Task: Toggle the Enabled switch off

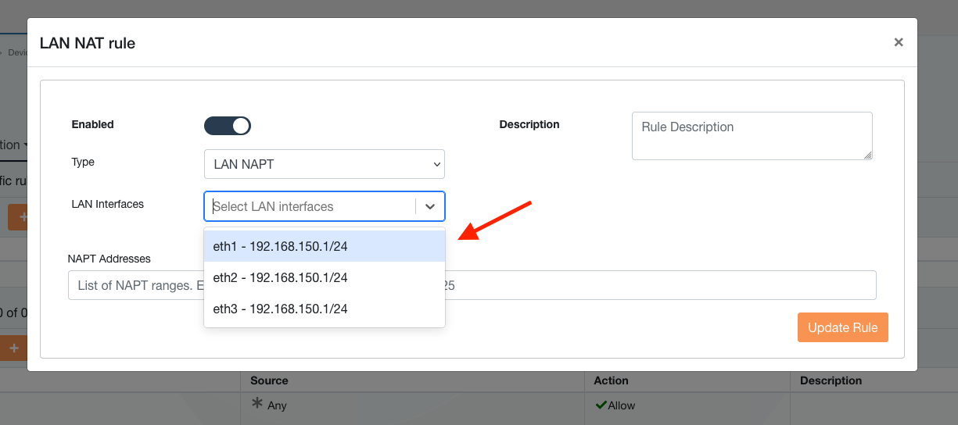Action: (x=228, y=126)
